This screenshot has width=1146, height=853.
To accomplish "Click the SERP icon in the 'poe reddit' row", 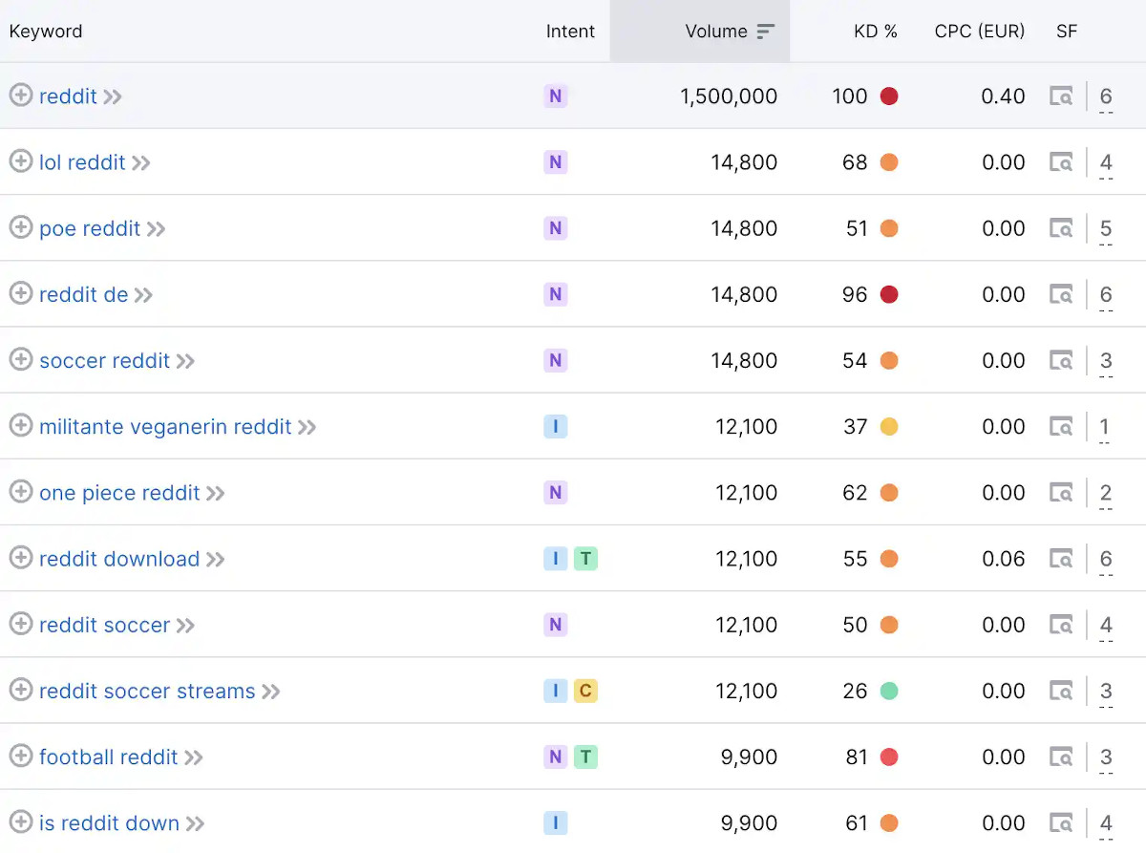I will click(x=1061, y=227).
